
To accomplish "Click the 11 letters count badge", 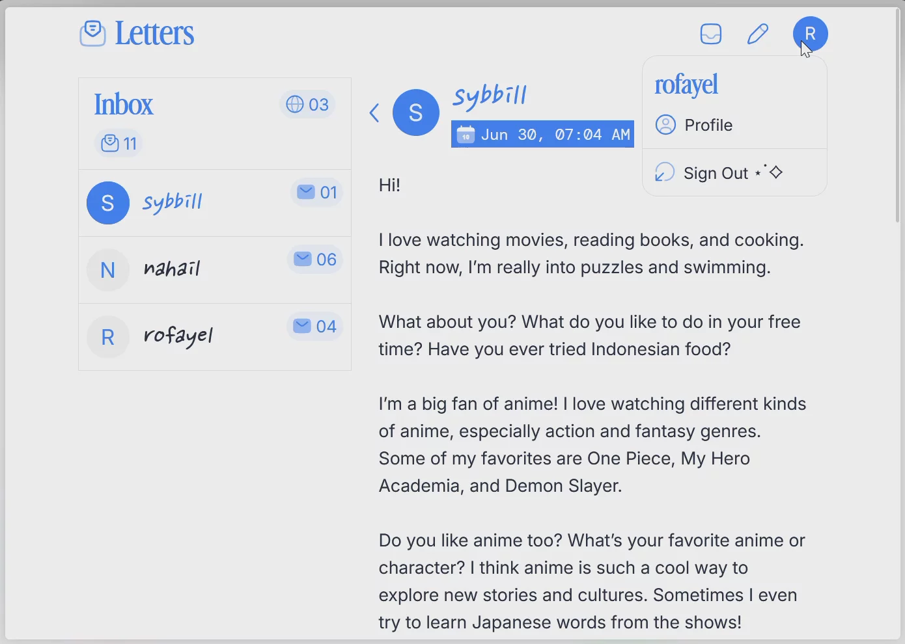I will pyautogui.click(x=119, y=143).
